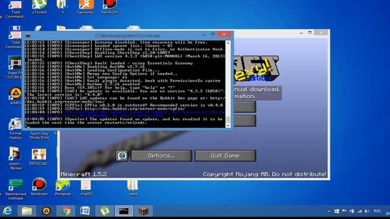Screen dimensions: 390x219
Task: Click the OpenInv updater log line
Action: pyautogui.click(x=124, y=120)
